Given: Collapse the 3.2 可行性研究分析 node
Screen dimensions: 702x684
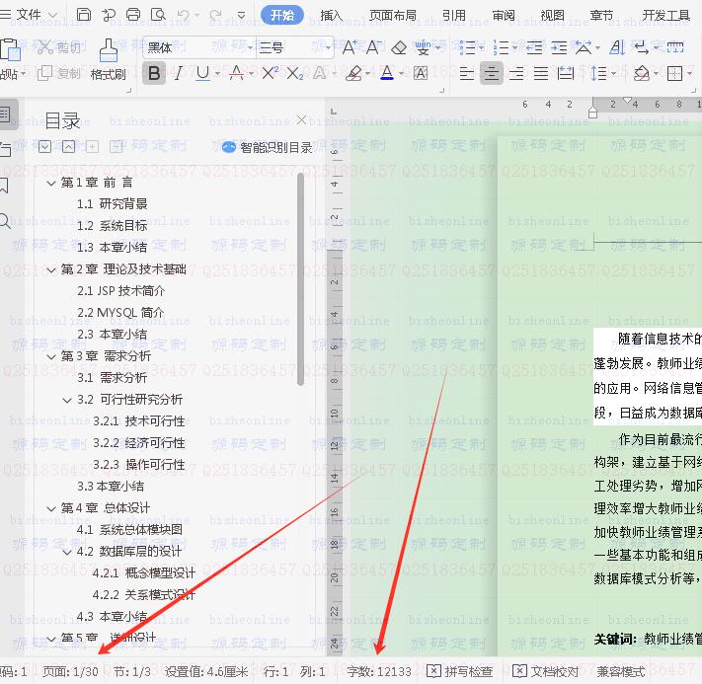Looking at the screenshot, I should click(x=67, y=400).
